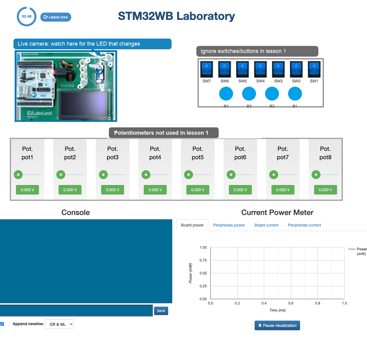
Task: Click the Leave now button
Action: (x=56, y=17)
